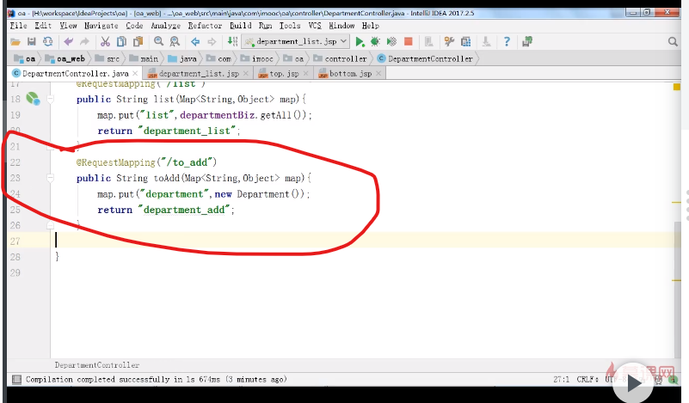Screen dimensions: 689x403
Task: Click the main breadcrumb folder
Action: [144, 58]
